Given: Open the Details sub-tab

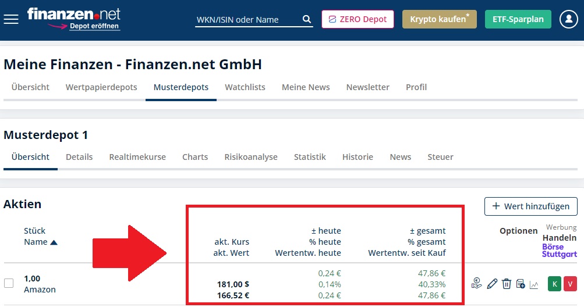Looking at the screenshot, I should pos(79,157).
